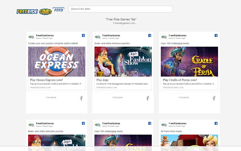
Task: Click the Facebook label under the Ocean Express card
Action: (x=51, y=97)
